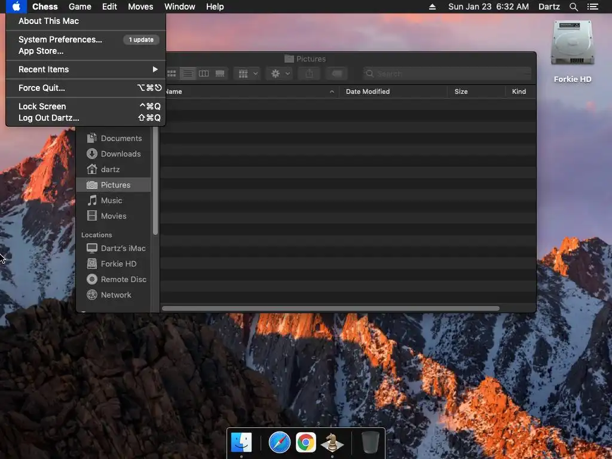Open Finder from the Dock
This screenshot has width=612, height=459.
(241, 443)
